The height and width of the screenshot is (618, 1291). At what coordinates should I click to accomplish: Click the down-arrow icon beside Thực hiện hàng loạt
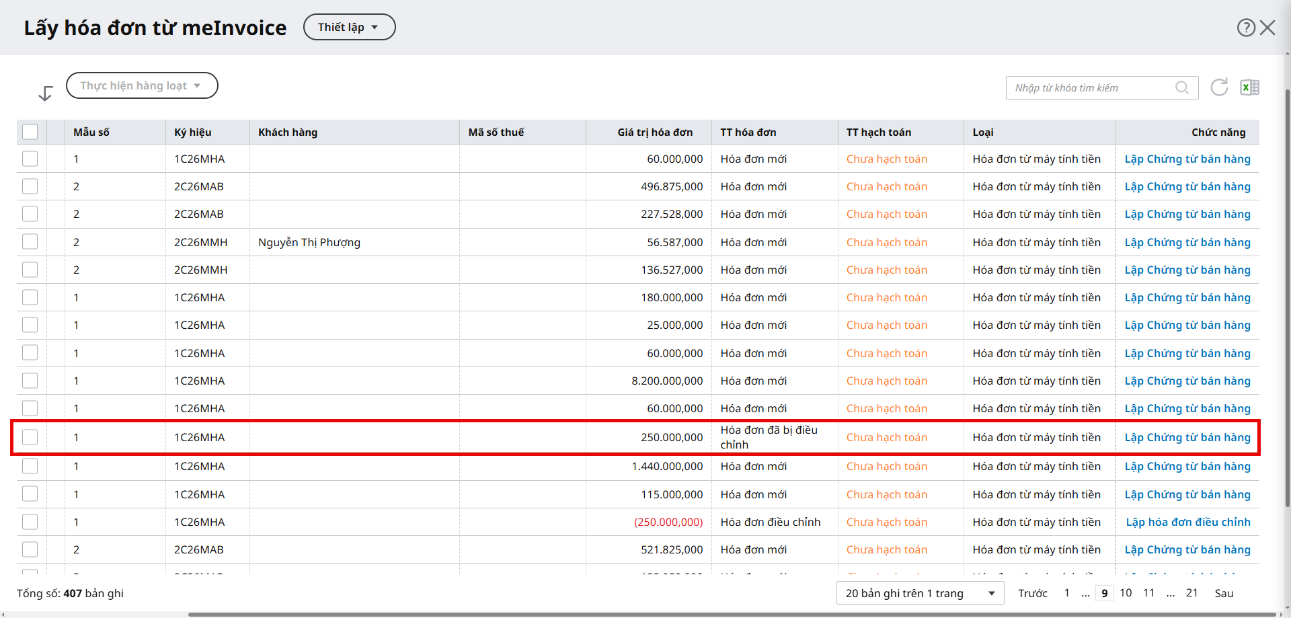click(46, 93)
